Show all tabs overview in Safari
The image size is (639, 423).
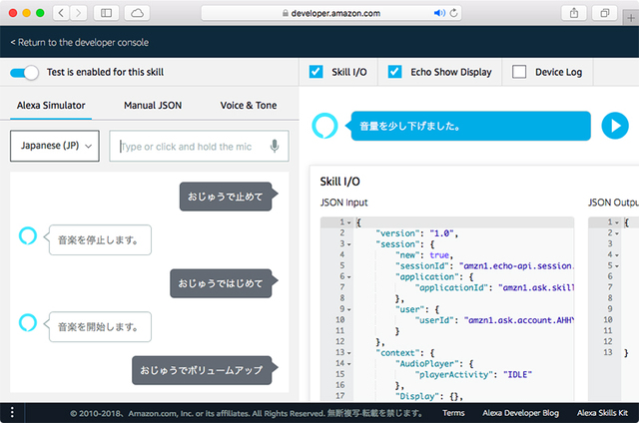click(605, 13)
